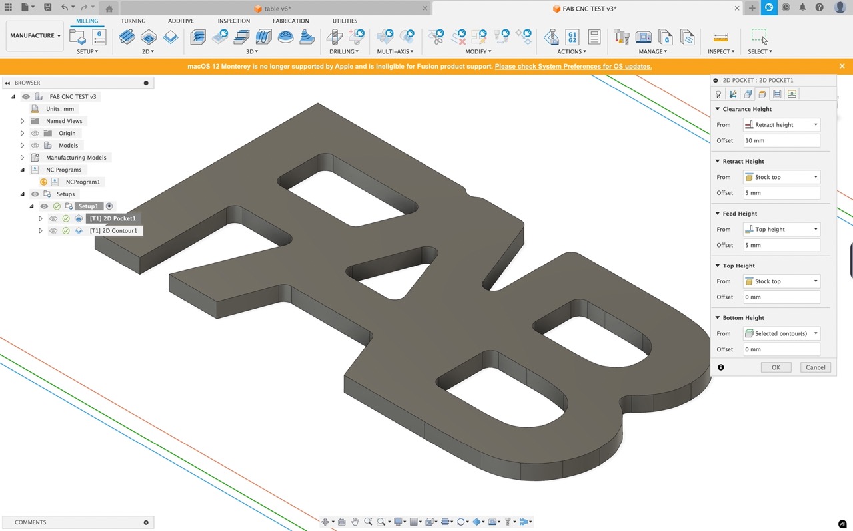This screenshot has height=531, width=853.
Task: Toggle the Setup1 eye icon
Action: (x=45, y=206)
